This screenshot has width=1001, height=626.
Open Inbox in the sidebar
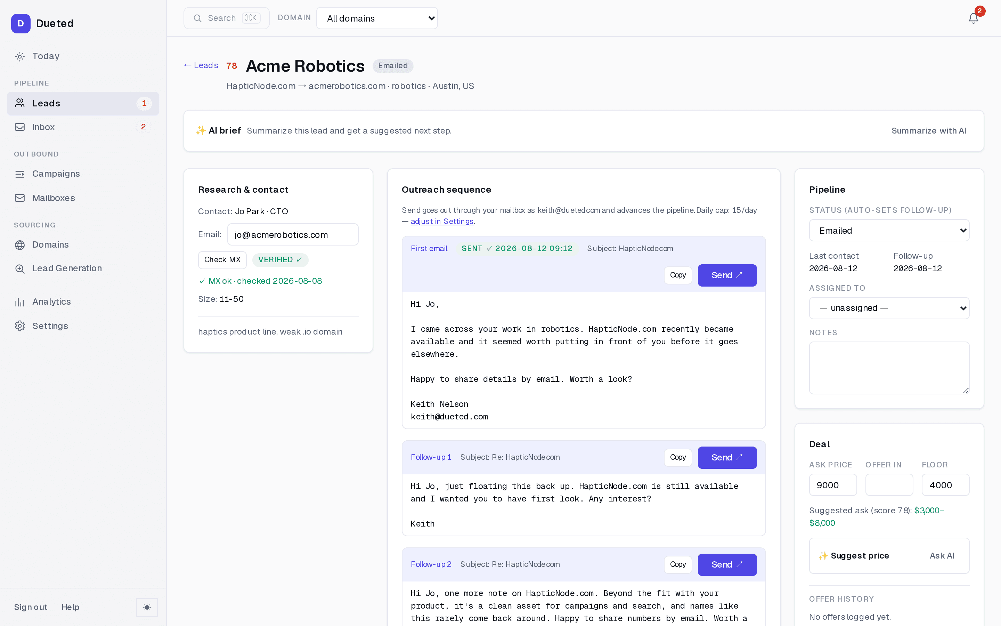[83, 127]
